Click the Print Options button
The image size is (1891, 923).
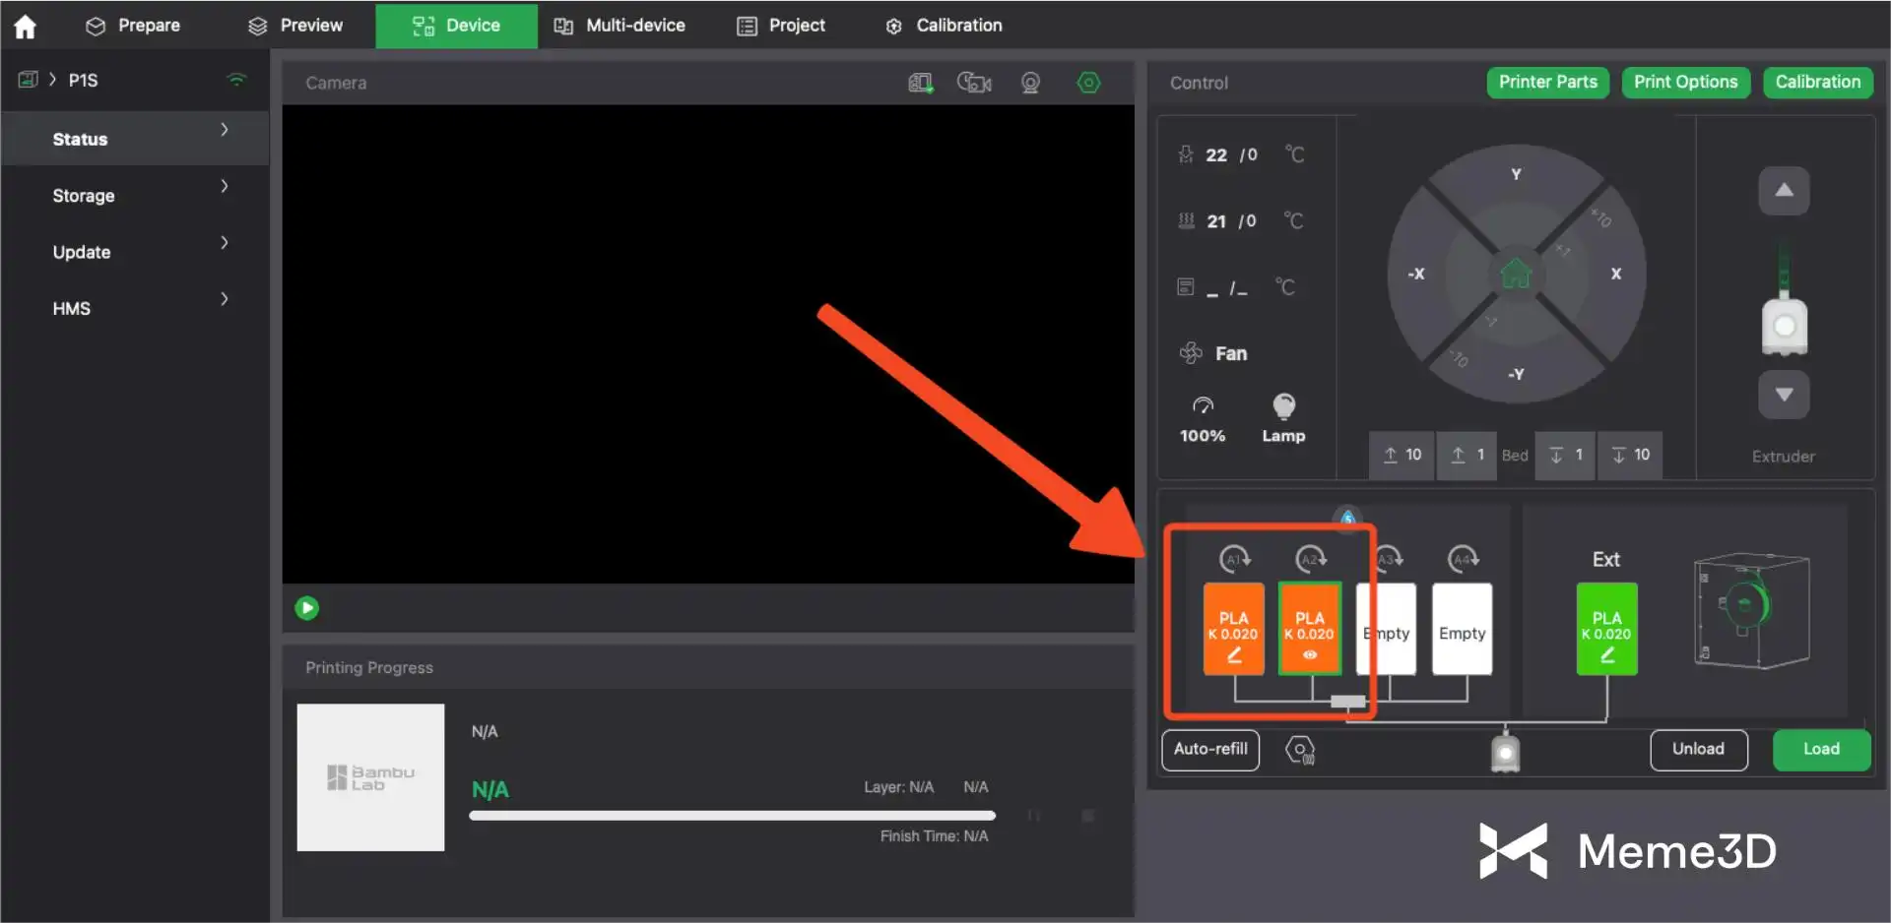1684,82
